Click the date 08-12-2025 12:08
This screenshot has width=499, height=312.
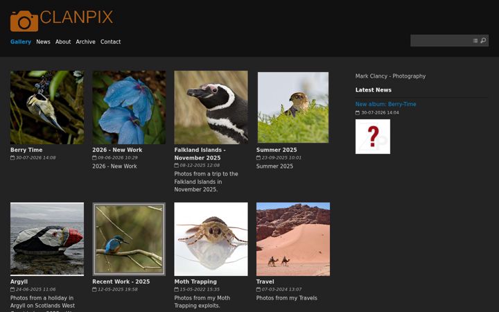point(200,165)
